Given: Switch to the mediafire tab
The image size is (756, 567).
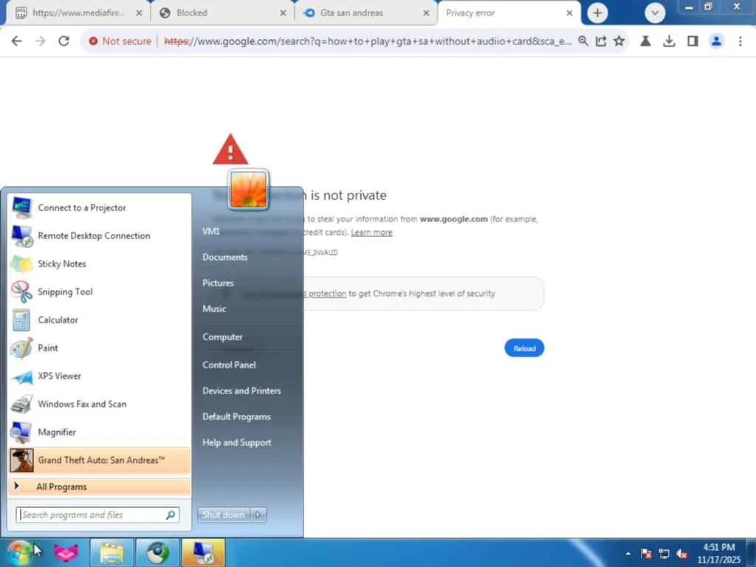Looking at the screenshot, I should (77, 13).
